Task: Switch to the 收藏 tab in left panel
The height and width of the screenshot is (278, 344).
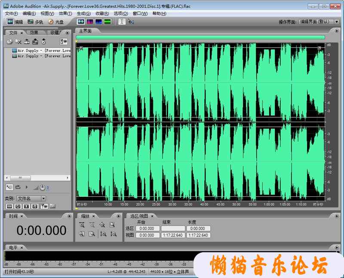Action: click(56, 33)
